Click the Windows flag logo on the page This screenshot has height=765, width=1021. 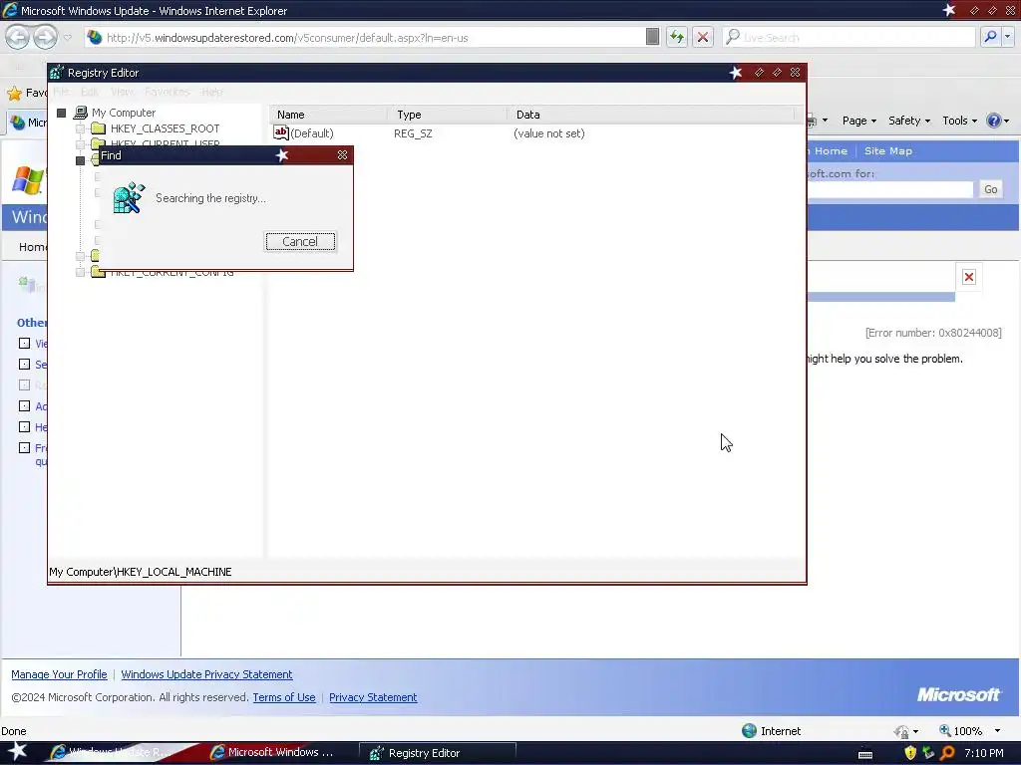tap(27, 181)
